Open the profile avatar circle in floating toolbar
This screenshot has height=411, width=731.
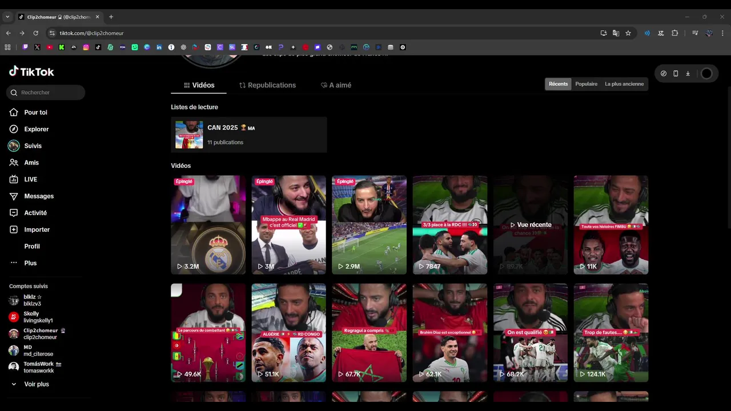706,73
